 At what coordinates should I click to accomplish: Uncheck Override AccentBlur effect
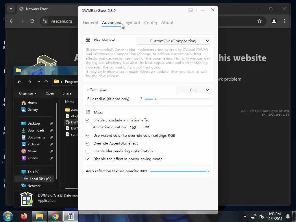point(88,143)
